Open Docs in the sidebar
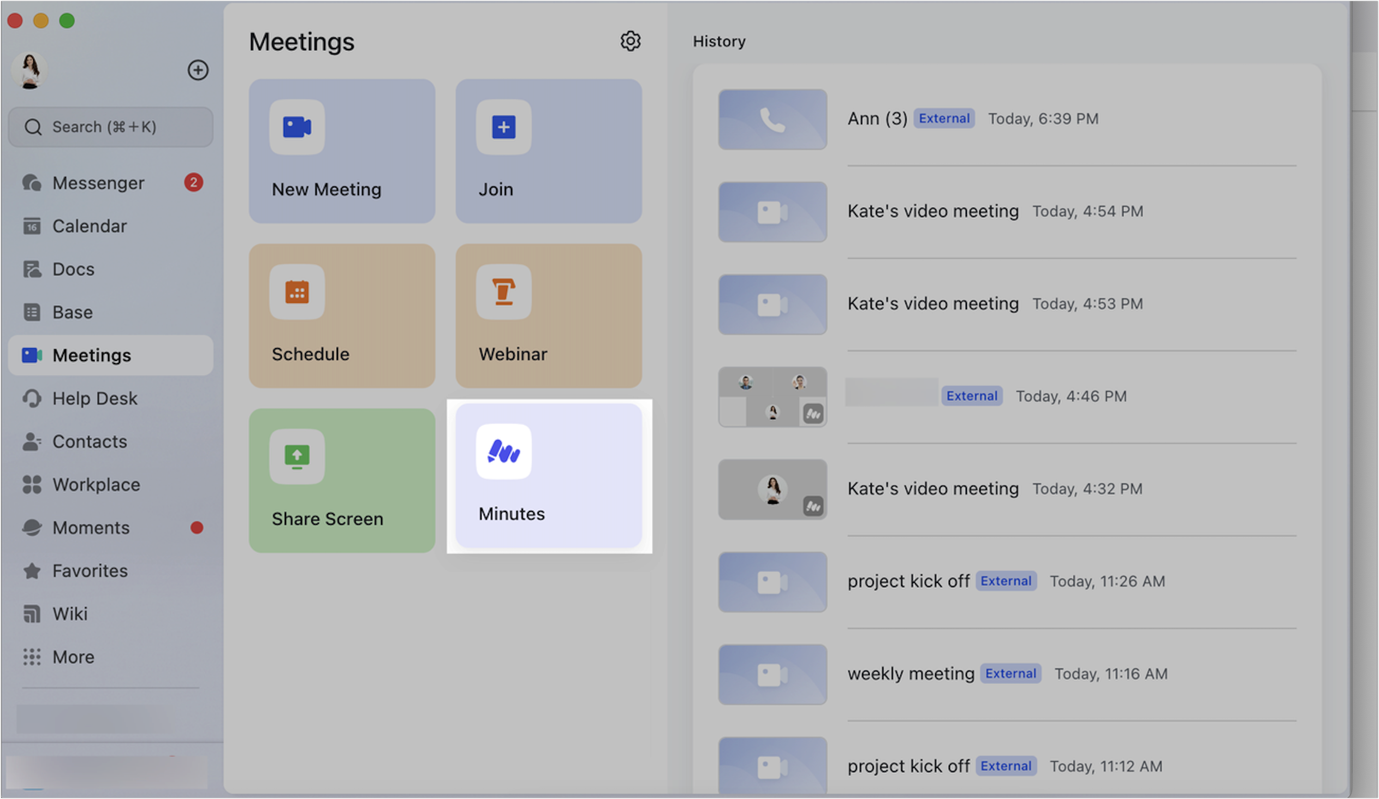1379x799 pixels. click(110, 269)
